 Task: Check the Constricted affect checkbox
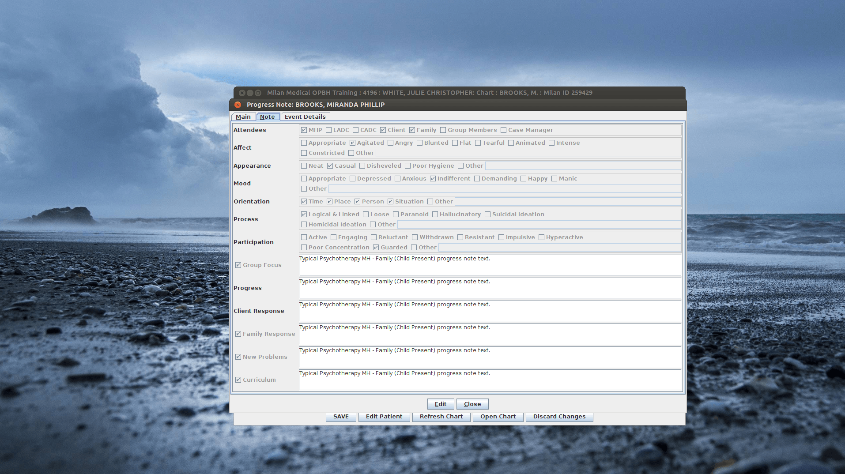[304, 153]
